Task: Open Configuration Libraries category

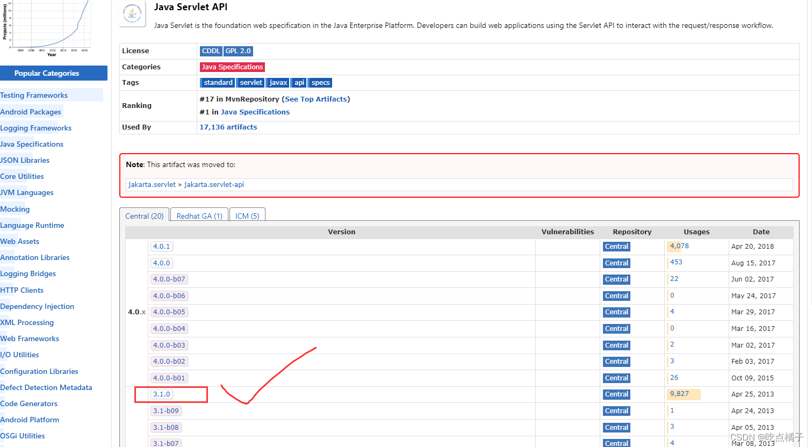Action: tap(39, 371)
